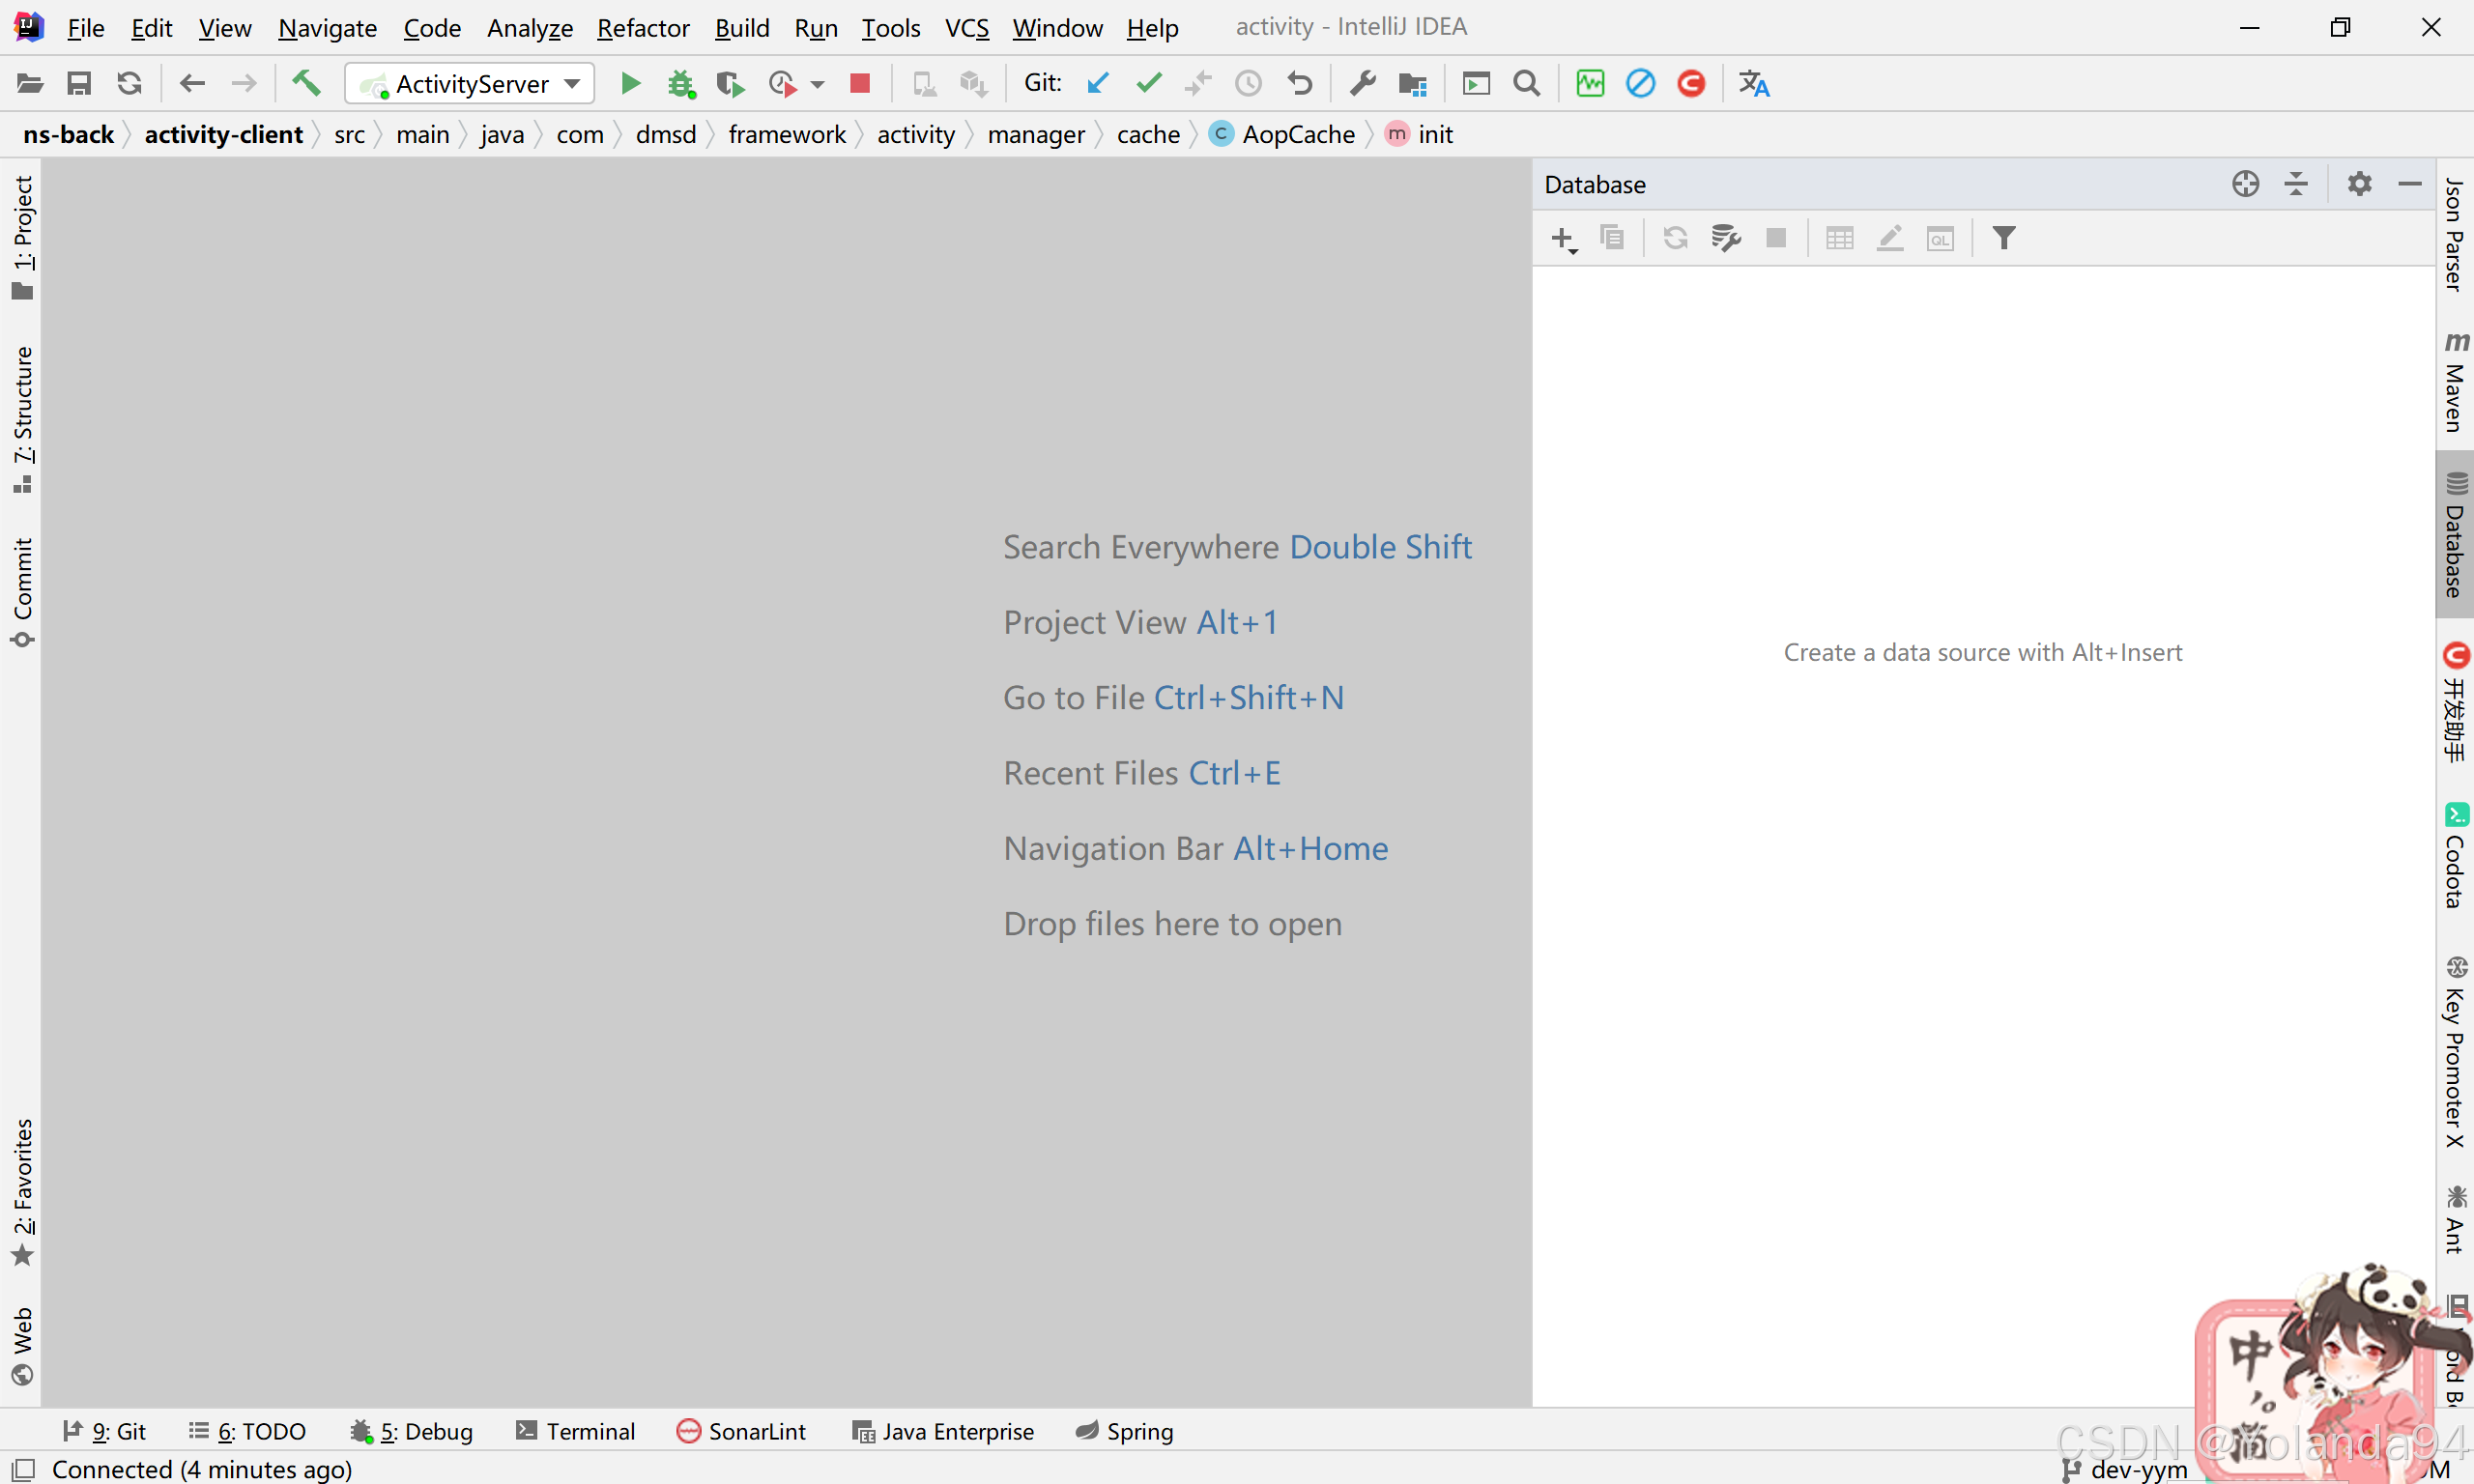Run ActivityServer with the green play icon

click(x=630, y=84)
